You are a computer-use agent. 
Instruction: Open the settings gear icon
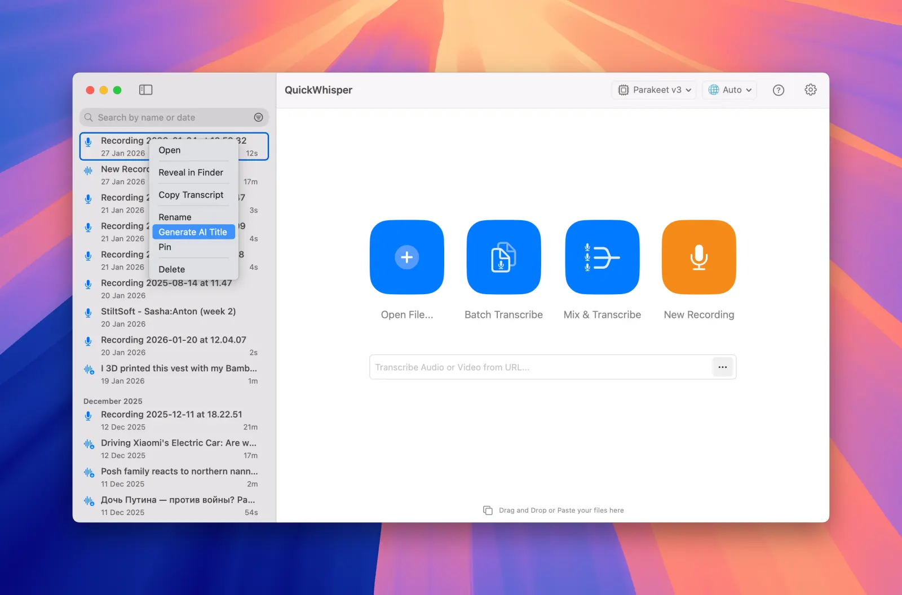pyautogui.click(x=811, y=90)
